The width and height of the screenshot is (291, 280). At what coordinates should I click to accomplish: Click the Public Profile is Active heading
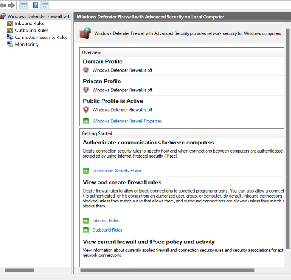[113, 101]
